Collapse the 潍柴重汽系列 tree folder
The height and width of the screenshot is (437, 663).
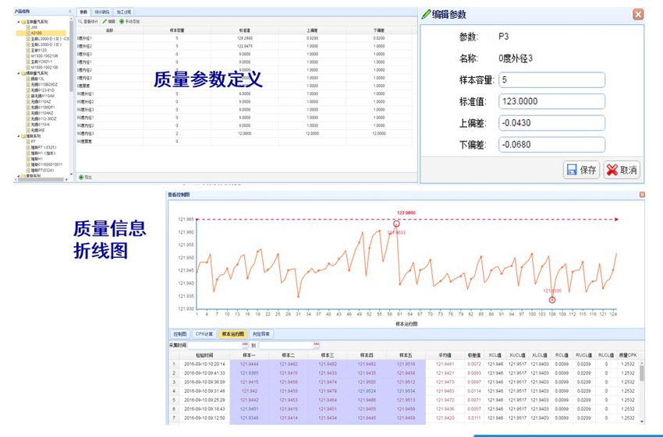click(17, 72)
